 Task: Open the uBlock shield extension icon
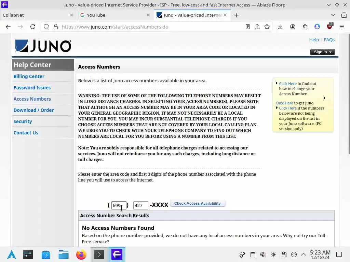[329, 26]
